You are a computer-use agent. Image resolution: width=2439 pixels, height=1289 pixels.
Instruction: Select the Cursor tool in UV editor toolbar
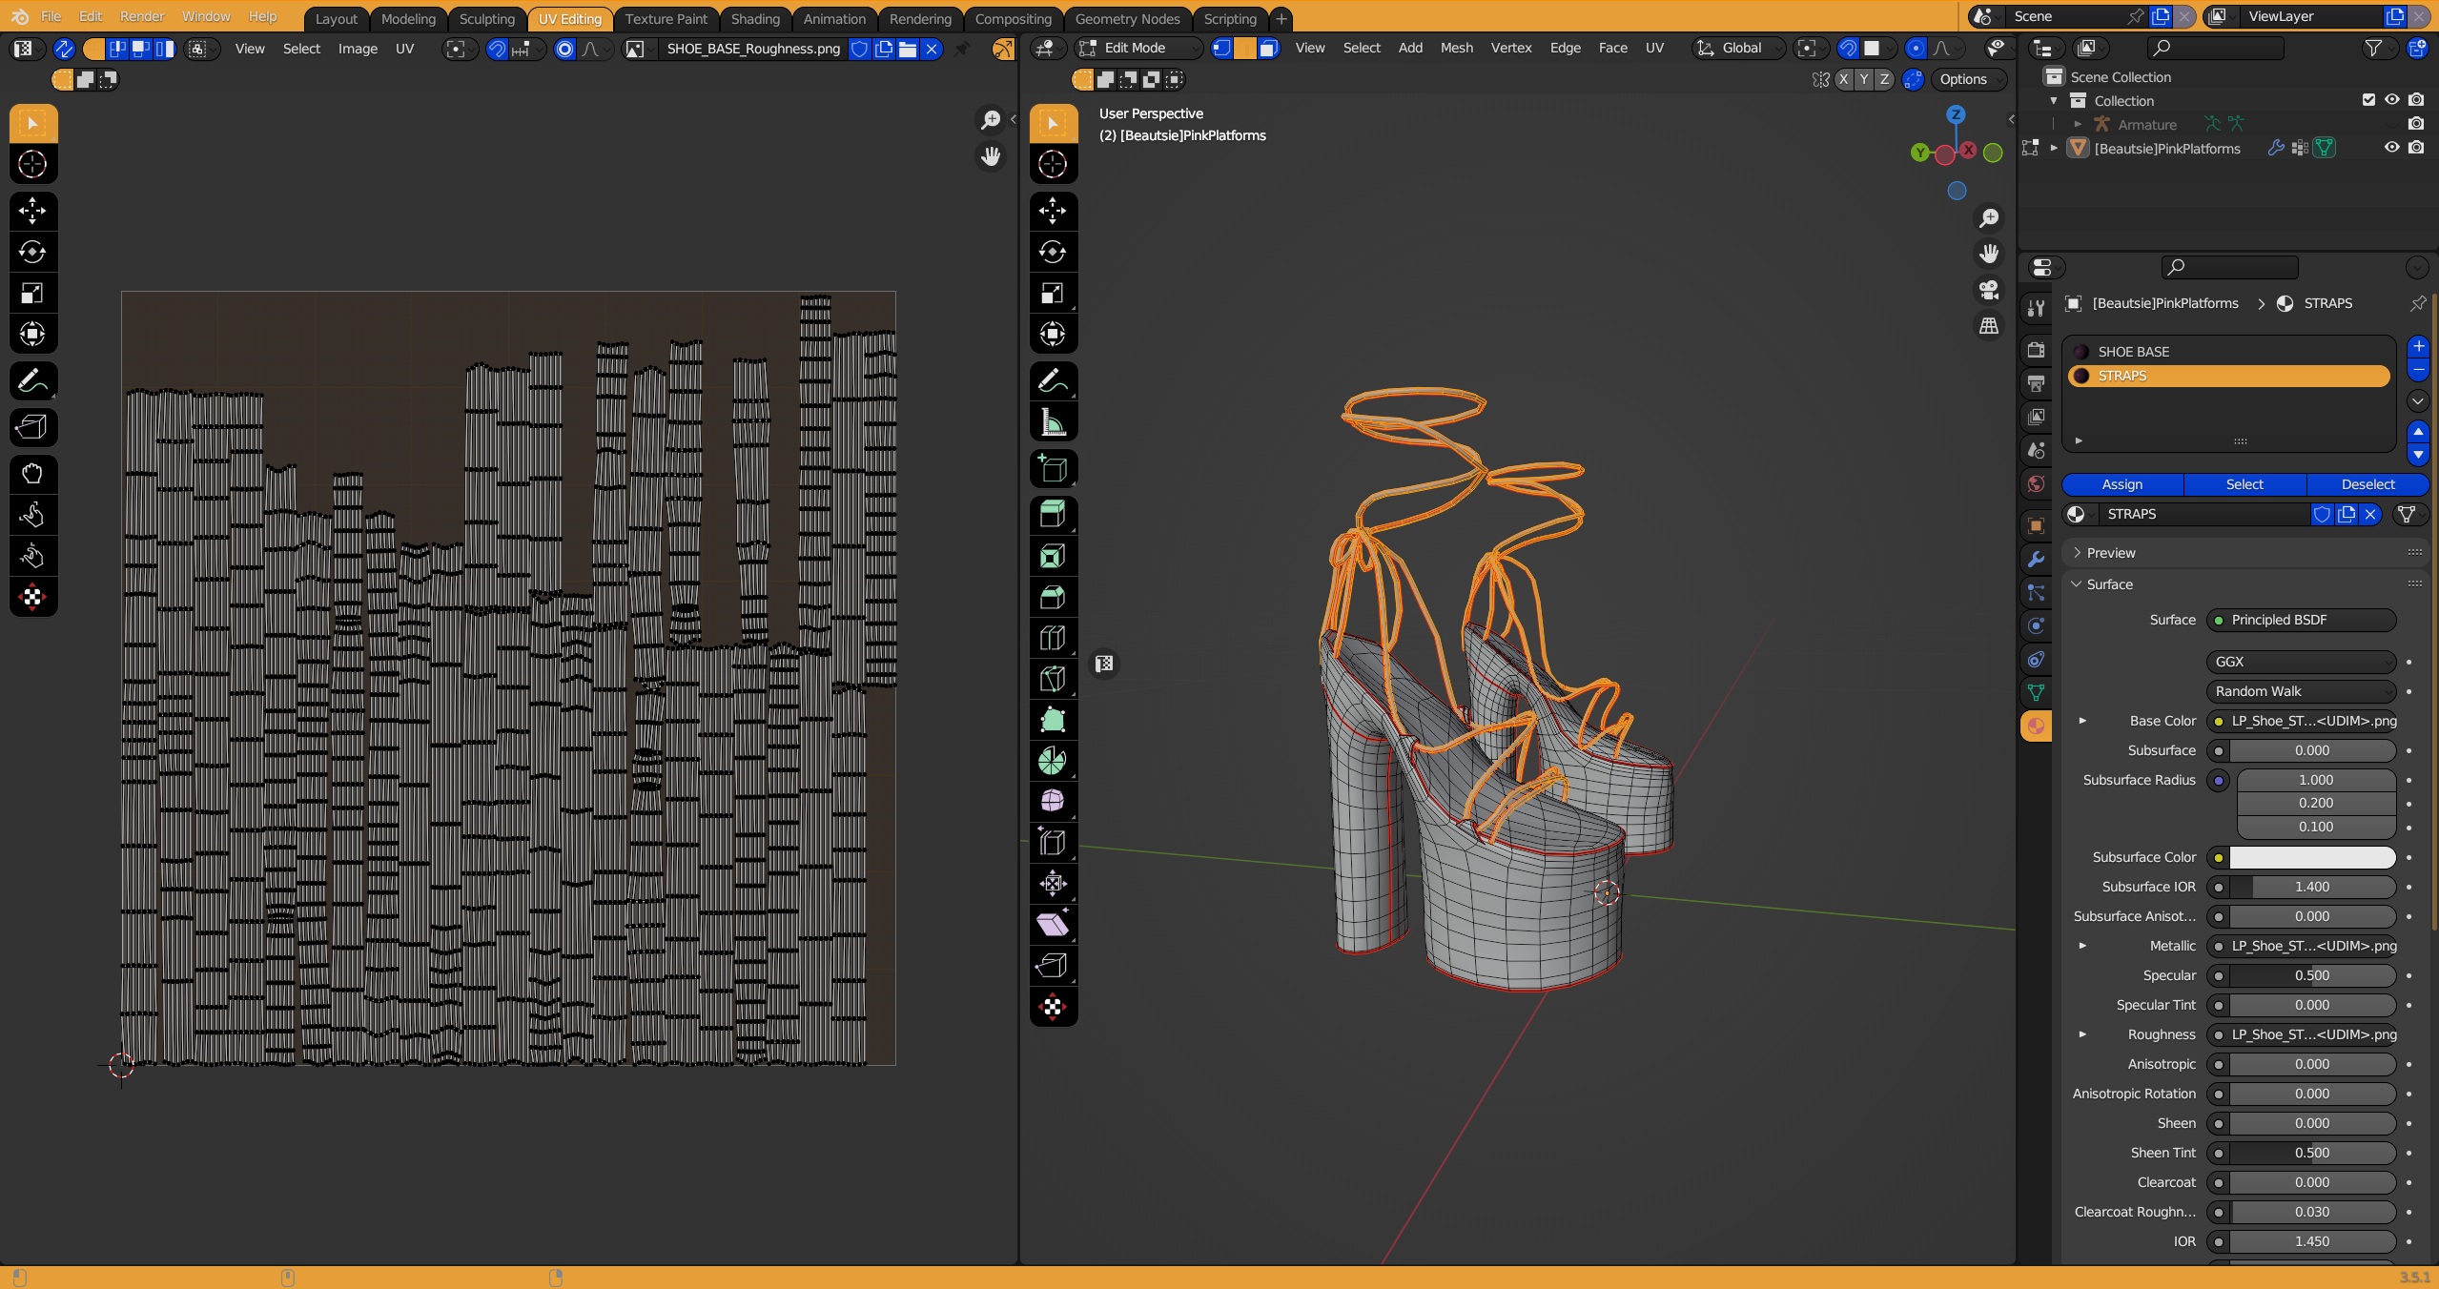32,164
